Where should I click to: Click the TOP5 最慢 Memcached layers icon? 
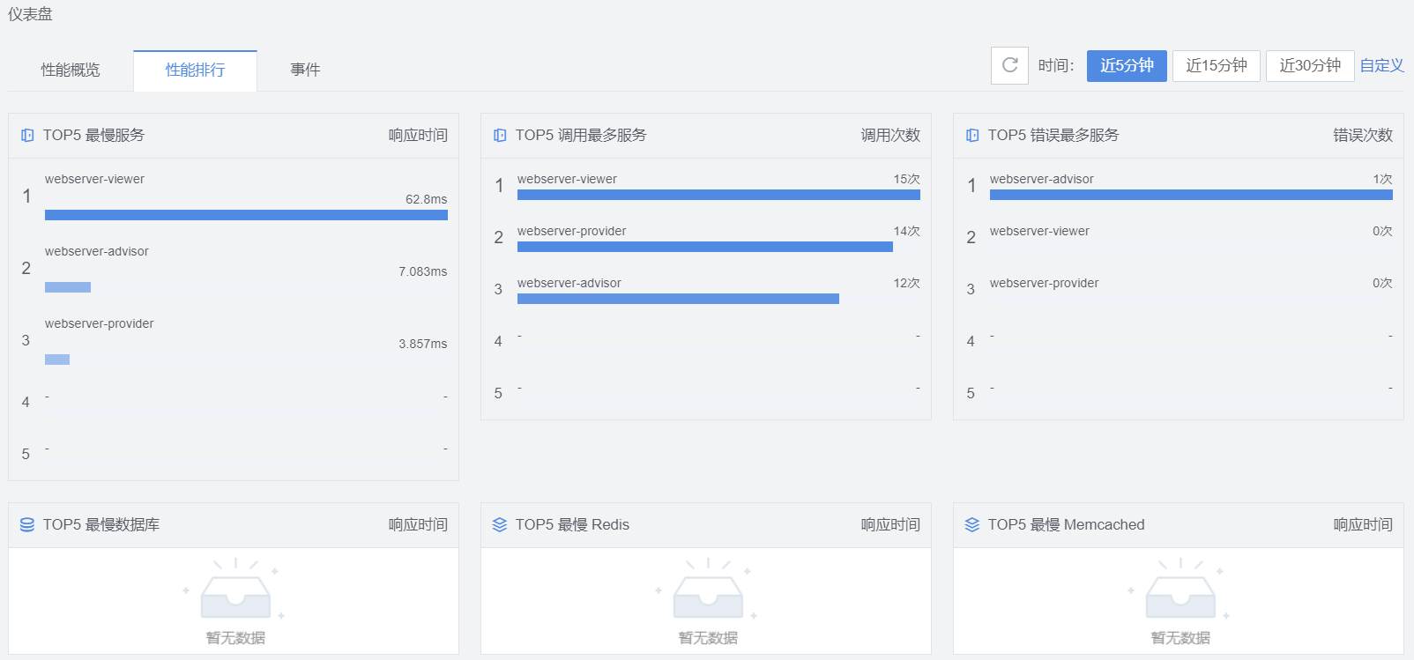click(972, 524)
